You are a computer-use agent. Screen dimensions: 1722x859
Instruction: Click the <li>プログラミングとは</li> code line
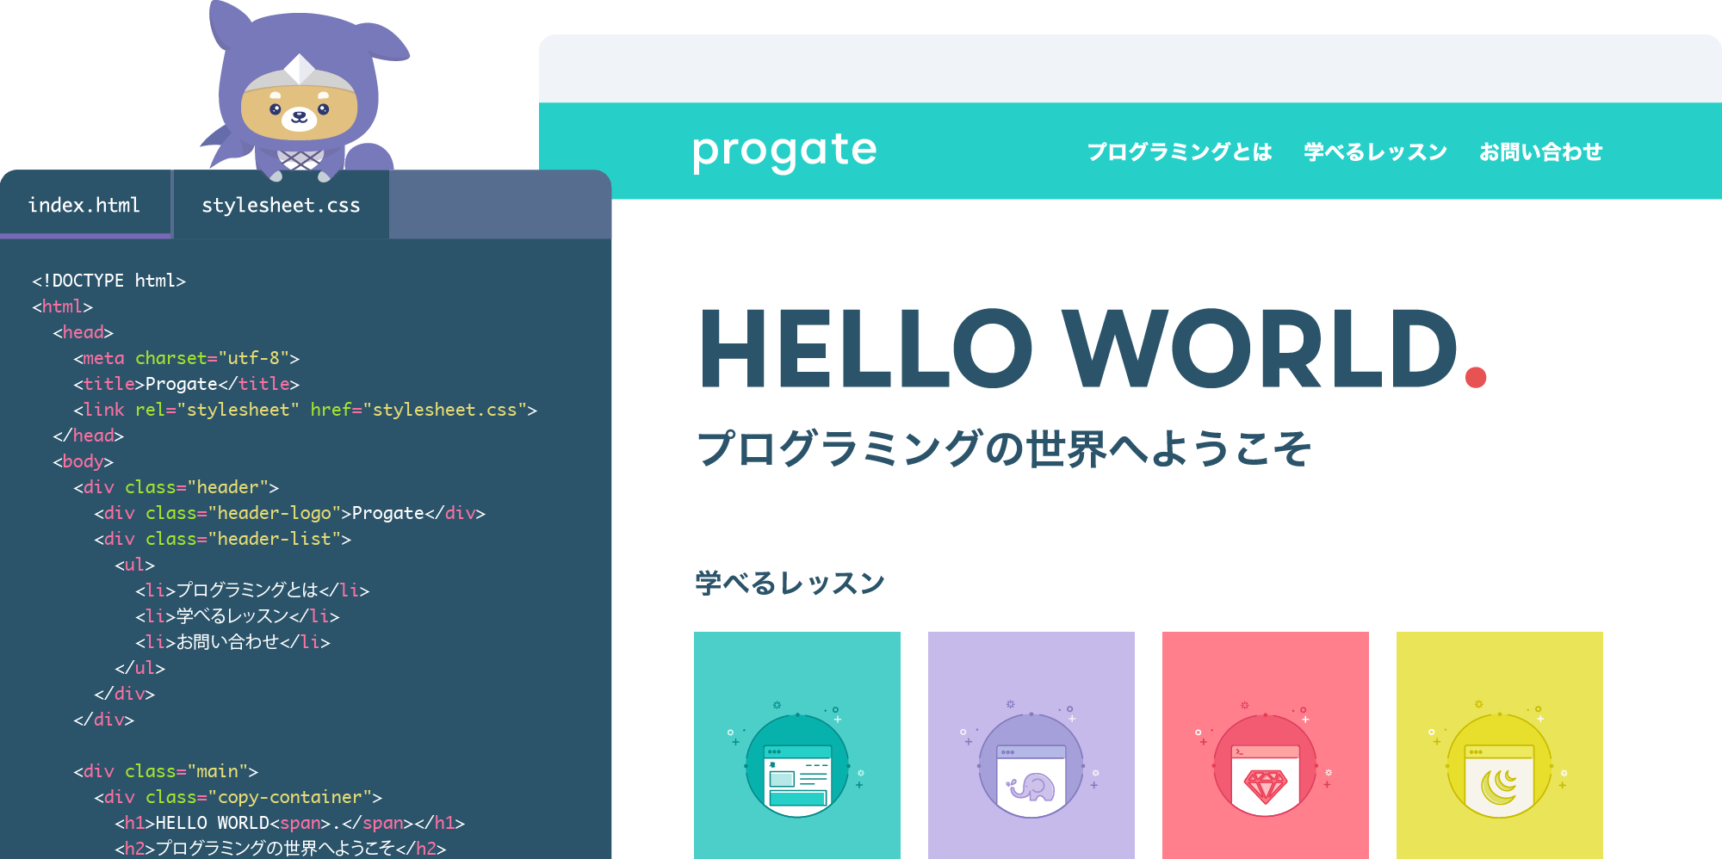251,590
